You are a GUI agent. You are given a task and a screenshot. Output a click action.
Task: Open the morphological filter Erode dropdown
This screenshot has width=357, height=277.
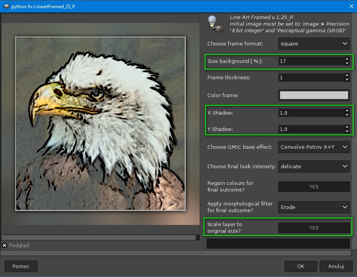pyautogui.click(x=314, y=207)
